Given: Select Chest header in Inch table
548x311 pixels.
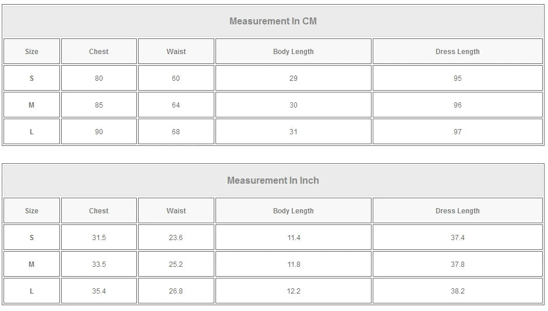Looking at the screenshot, I should (99, 210).
